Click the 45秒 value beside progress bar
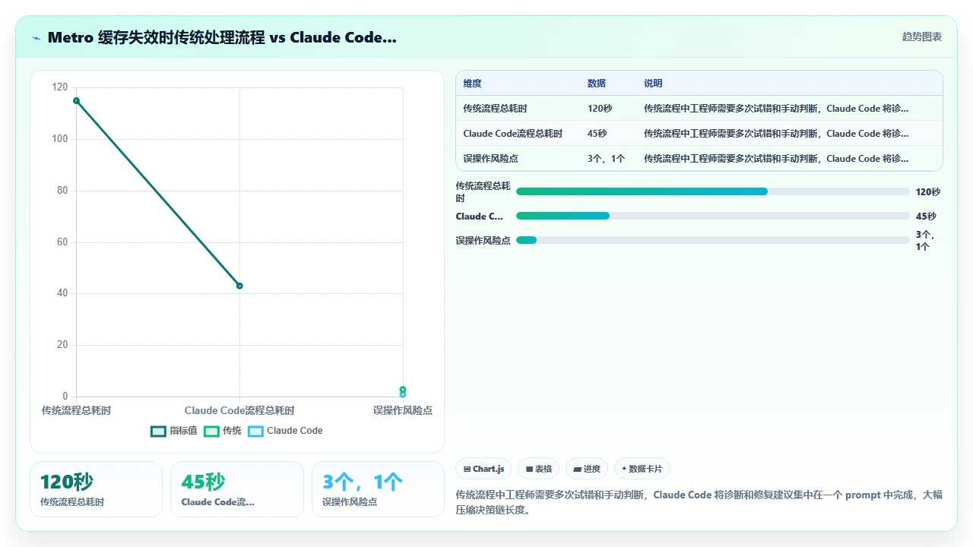This screenshot has width=973, height=547. pyautogui.click(x=926, y=217)
